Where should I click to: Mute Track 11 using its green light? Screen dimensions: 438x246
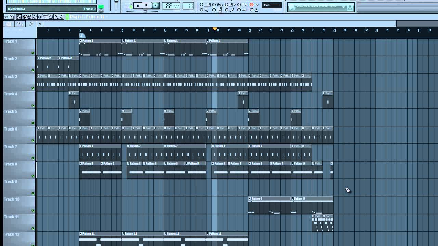click(33, 228)
